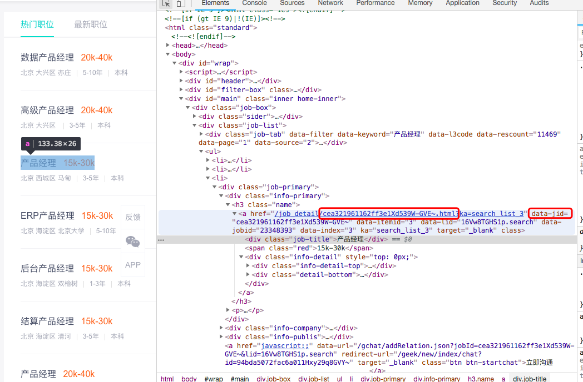Click body in the breadcrumb bar

(x=189, y=379)
